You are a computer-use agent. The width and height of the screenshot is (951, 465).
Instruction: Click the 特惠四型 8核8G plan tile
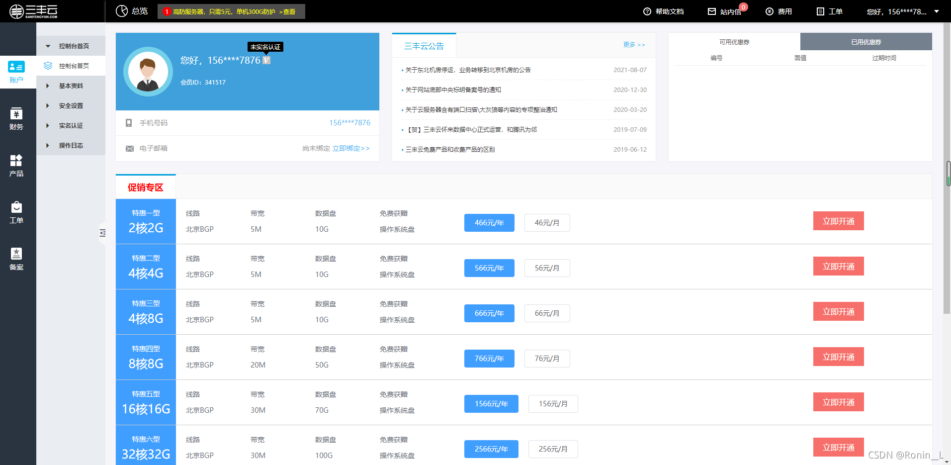click(x=146, y=357)
